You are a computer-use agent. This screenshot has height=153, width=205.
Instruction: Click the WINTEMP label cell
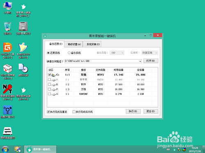84,94
